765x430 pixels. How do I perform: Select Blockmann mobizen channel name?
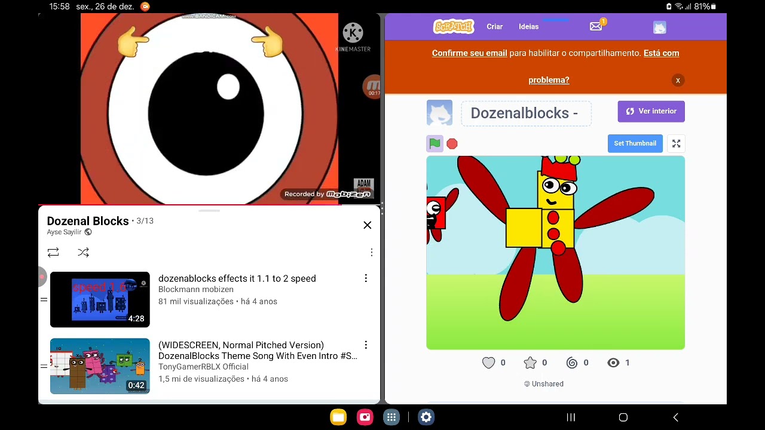[196, 290]
